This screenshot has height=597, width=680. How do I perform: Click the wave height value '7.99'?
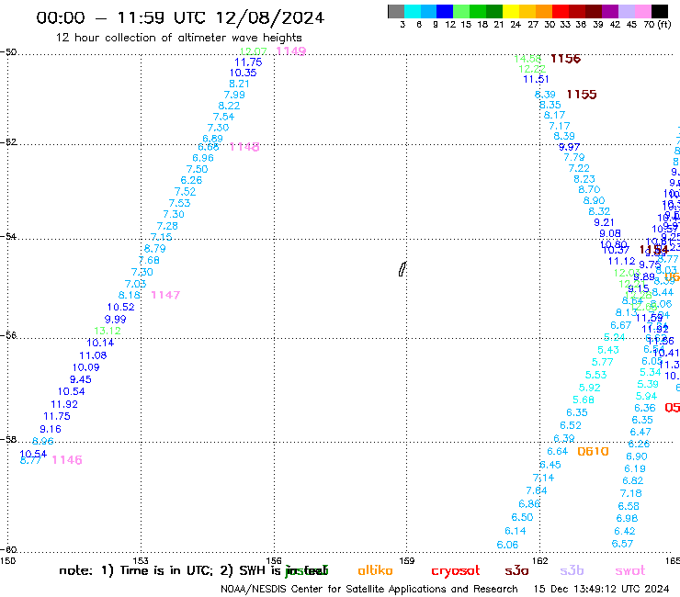point(234,95)
